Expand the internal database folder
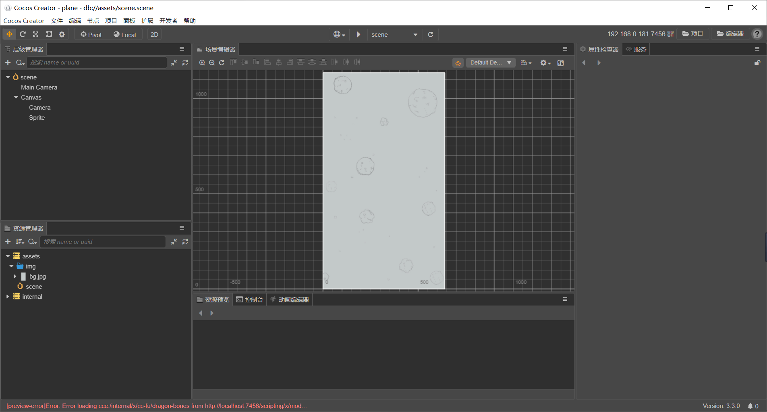This screenshot has width=767, height=412. click(8, 296)
